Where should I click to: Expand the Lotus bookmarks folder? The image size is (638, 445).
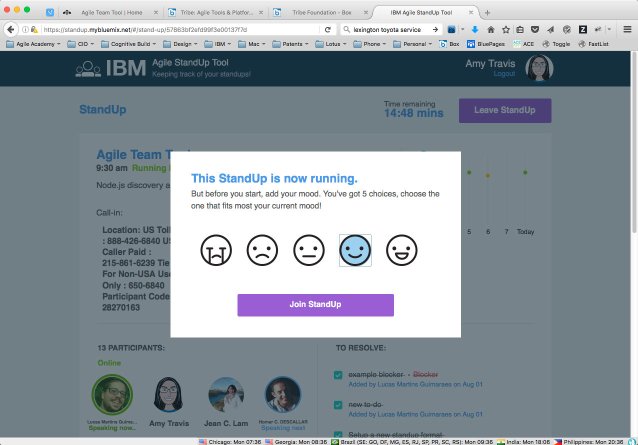coord(331,44)
